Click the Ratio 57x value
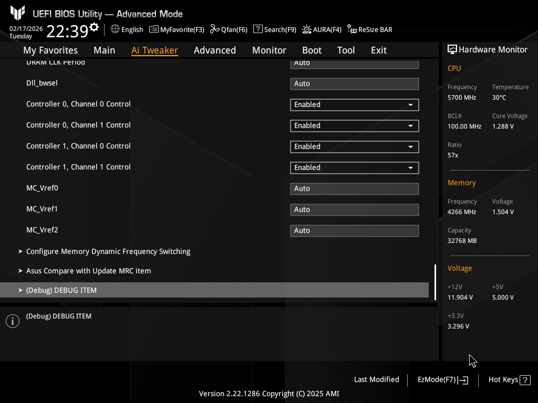Viewport: 538px width, 403px height. [452, 155]
